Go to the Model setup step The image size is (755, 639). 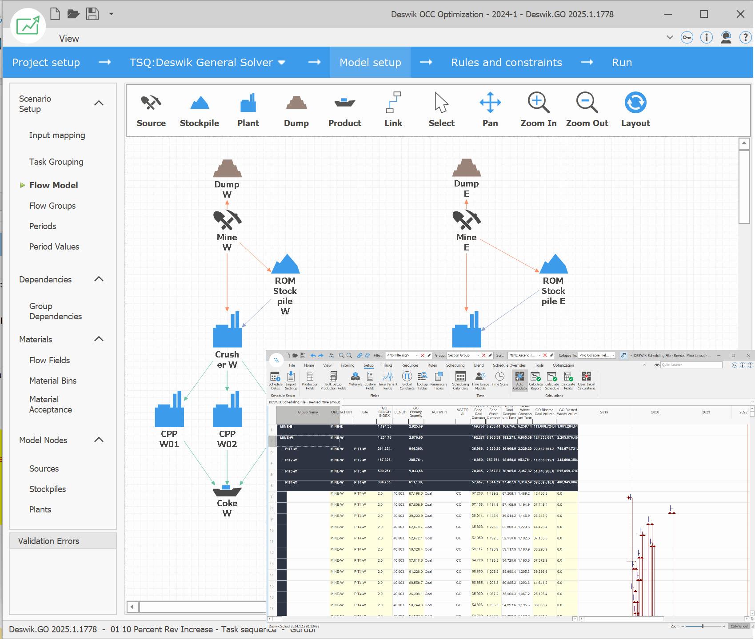pyautogui.click(x=370, y=62)
